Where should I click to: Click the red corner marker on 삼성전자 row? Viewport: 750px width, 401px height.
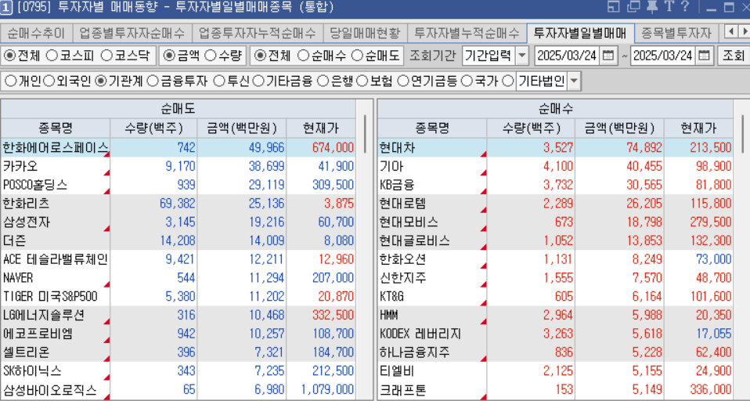coord(106,229)
